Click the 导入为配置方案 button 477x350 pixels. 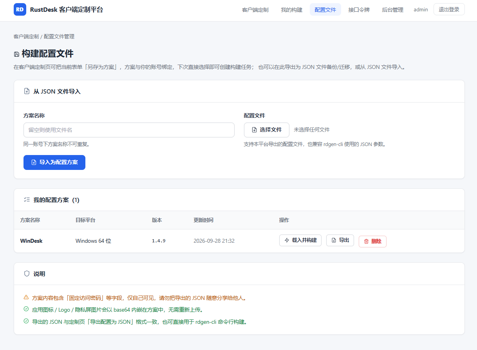pos(54,162)
